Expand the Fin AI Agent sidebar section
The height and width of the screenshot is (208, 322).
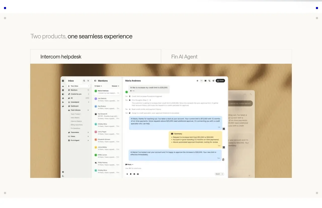[88, 141]
